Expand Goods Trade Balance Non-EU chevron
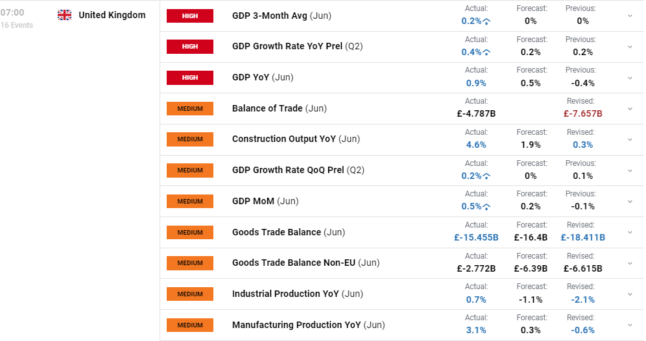Image resolution: width=646 pixels, height=341 pixels. click(630, 263)
